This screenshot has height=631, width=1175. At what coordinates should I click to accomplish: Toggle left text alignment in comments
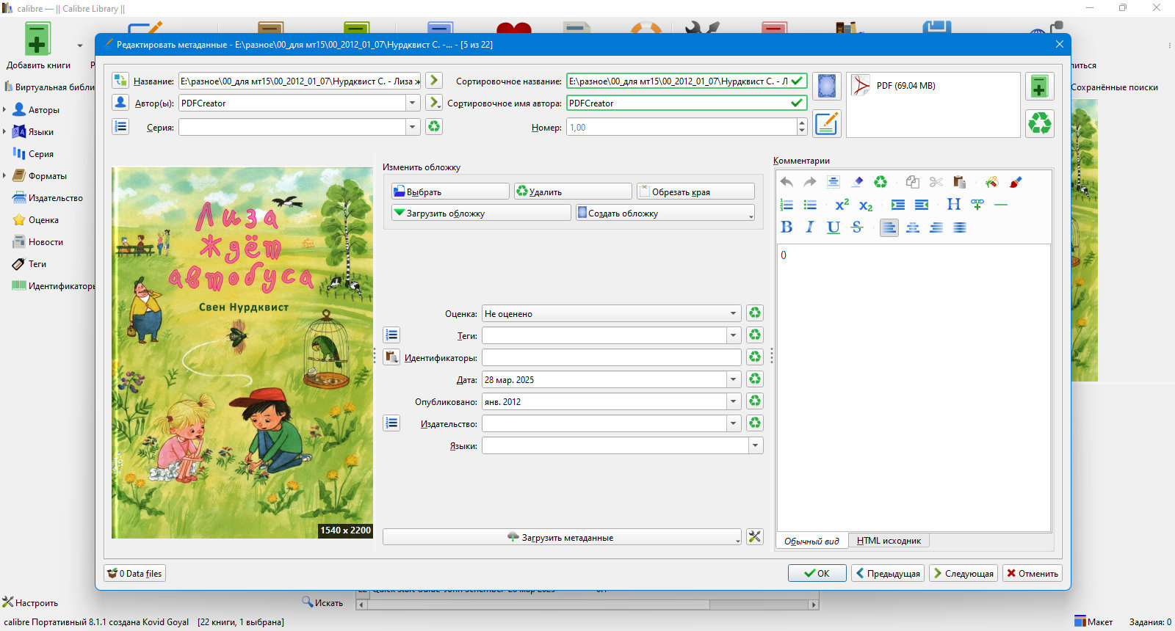point(889,227)
